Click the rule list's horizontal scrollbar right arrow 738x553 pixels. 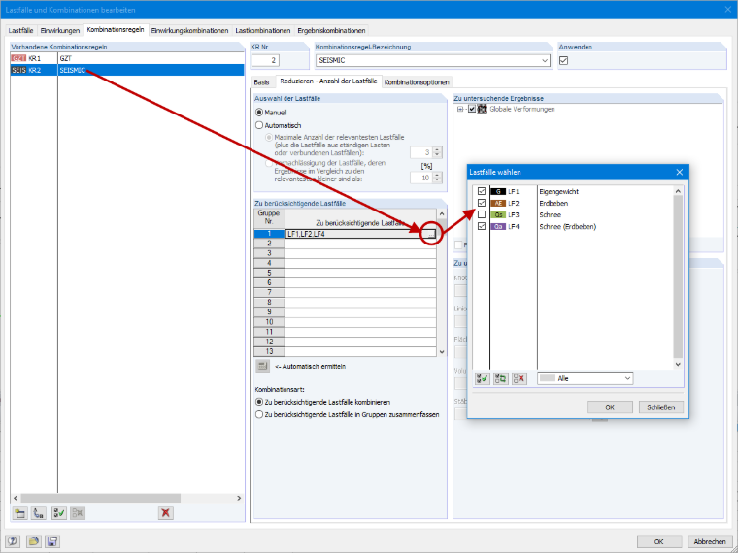239,498
